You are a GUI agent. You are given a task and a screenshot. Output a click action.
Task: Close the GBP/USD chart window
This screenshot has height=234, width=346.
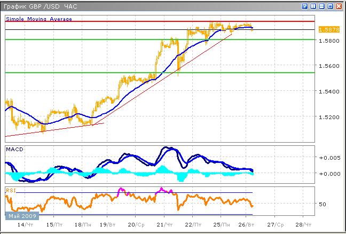[x=339, y=6]
